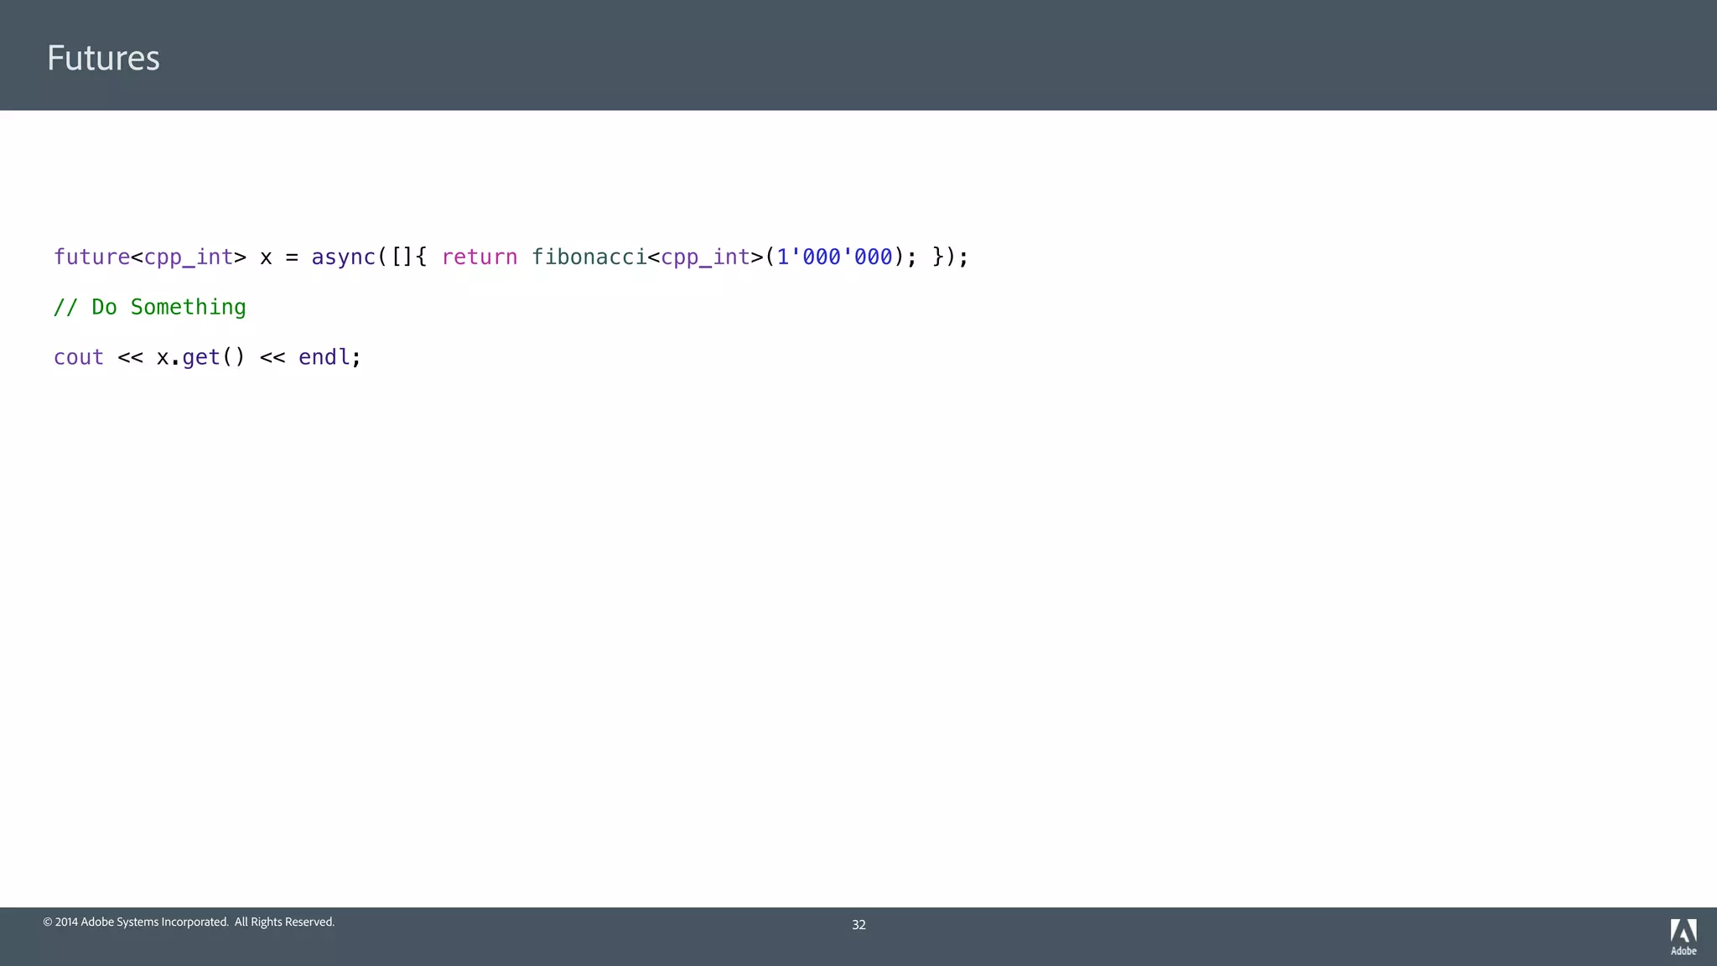This screenshot has width=1717, height=966.
Task: Click the 1'000'000 numeric literal
Action: pos(834,257)
